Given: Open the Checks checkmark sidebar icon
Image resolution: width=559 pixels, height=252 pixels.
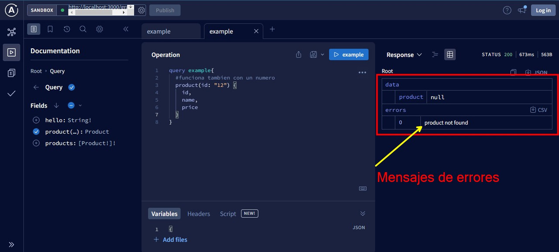Looking at the screenshot, I should [x=12, y=93].
